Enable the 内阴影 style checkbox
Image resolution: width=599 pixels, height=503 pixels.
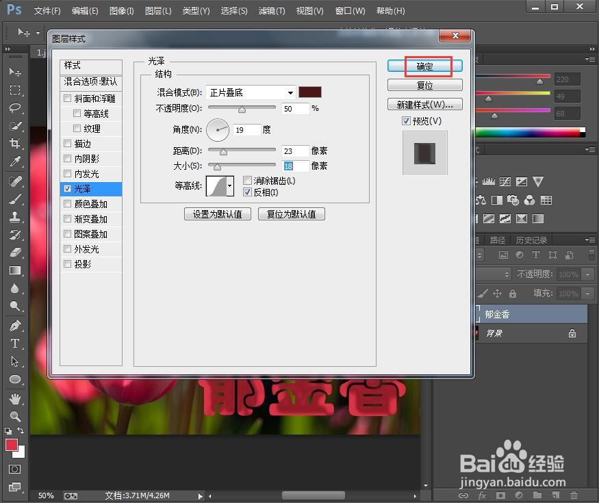pos(68,159)
